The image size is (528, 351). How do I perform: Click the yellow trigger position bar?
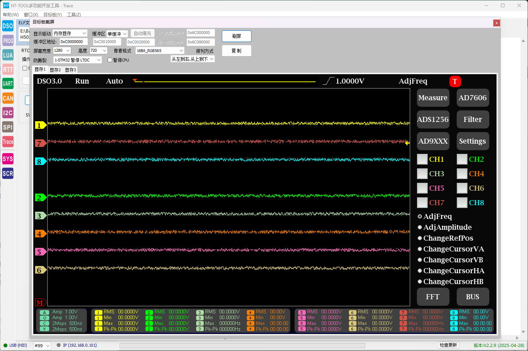pyautogui.click(x=224, y=82)
